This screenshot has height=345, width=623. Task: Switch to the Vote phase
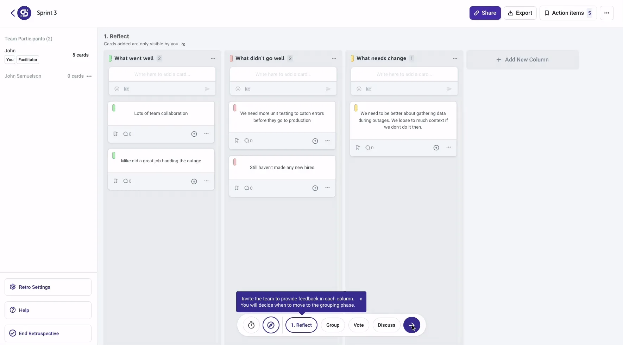pyautogui.click(x=358, y=325)
